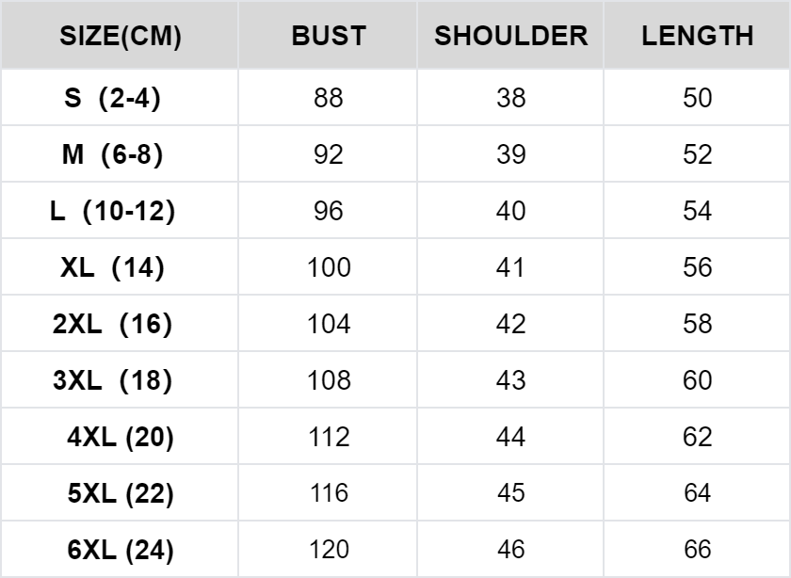Click the shoulder measurement 45
791x578 pixels.
coord(510,493)
